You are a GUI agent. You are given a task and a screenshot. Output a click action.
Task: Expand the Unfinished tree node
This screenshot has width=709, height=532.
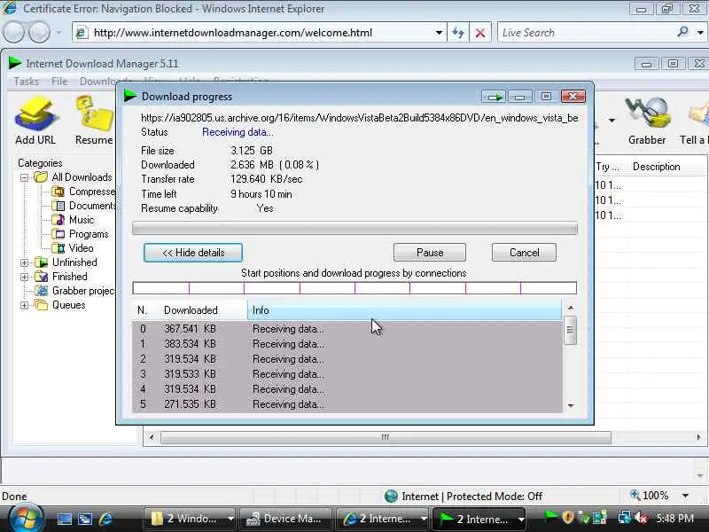pyautogui.click(x=25, y=262)
